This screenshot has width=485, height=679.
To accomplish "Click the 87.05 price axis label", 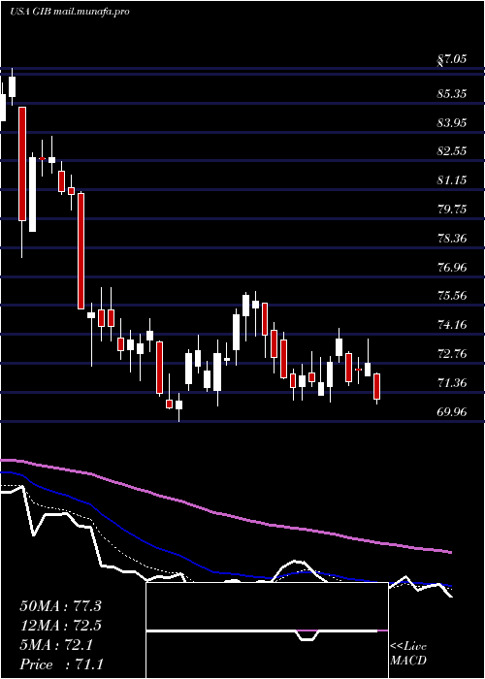I will [x=452, y=58].
